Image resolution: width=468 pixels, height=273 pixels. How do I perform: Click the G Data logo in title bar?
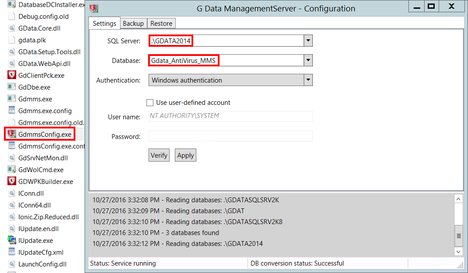point(94,8)
